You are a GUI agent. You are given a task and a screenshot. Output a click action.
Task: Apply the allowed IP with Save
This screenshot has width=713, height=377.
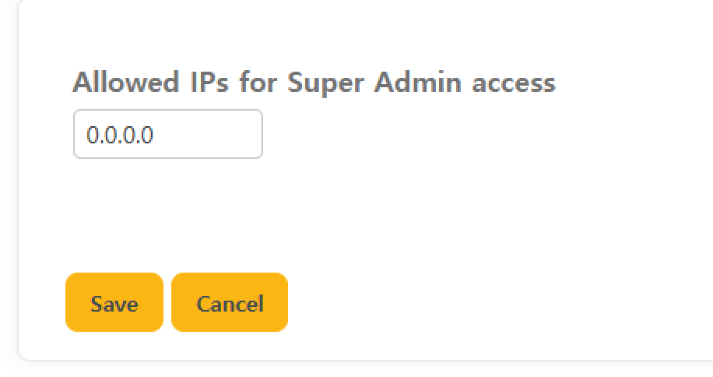pos(114,302)
